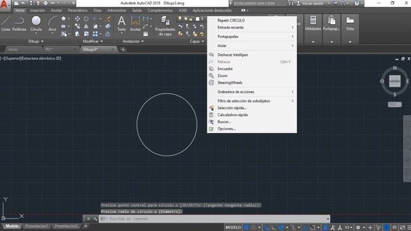
Task: Click the Utilidades ribbon button
Action: click(313, 24)
